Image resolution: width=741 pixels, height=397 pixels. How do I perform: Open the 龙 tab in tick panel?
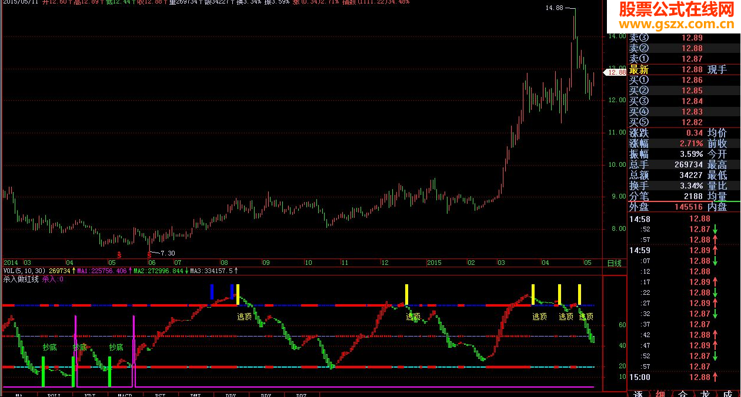click(705, 393)
